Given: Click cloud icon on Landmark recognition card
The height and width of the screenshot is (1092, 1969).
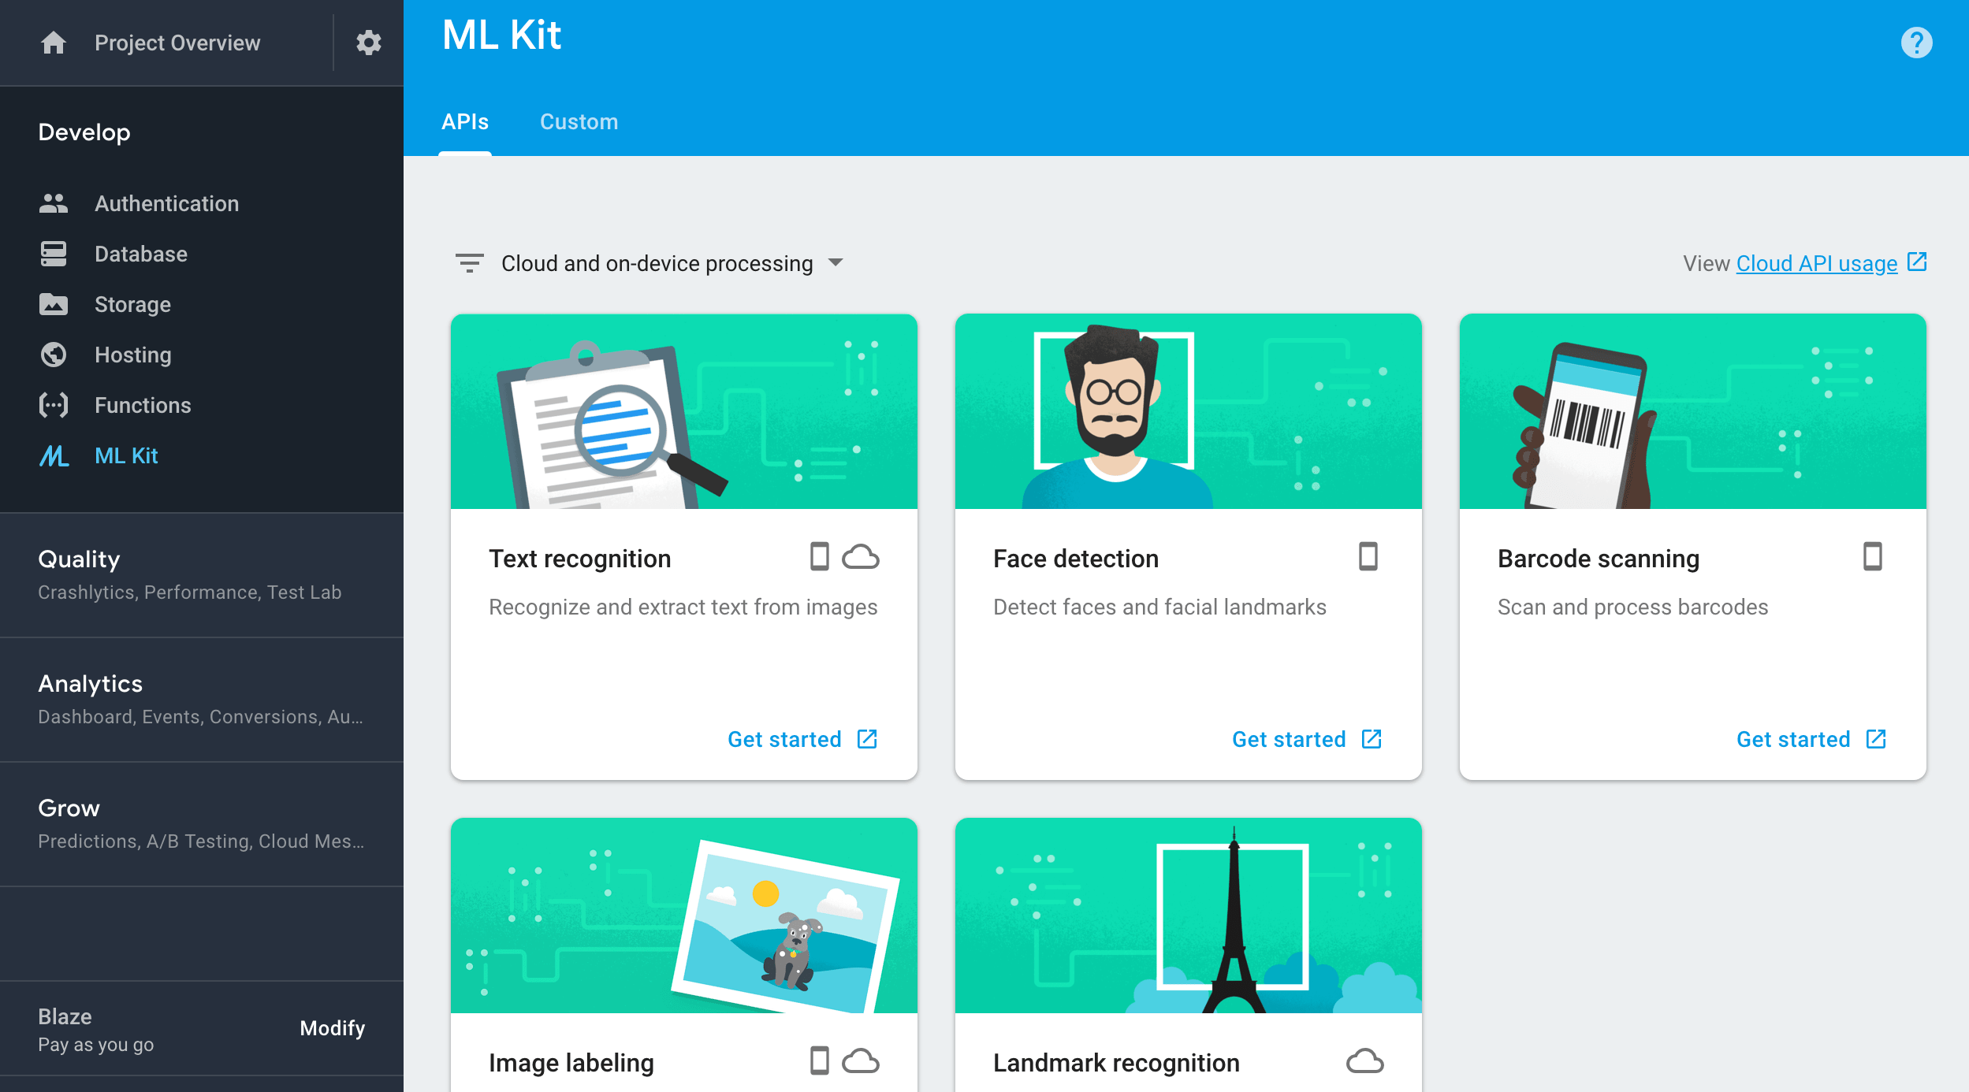Looking at the screenshot, I should 1365,1061.
